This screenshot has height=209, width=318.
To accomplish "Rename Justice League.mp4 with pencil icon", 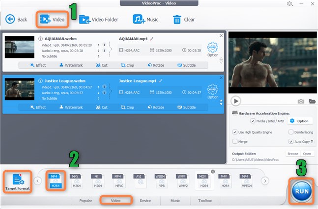I will tap(160, 81).
